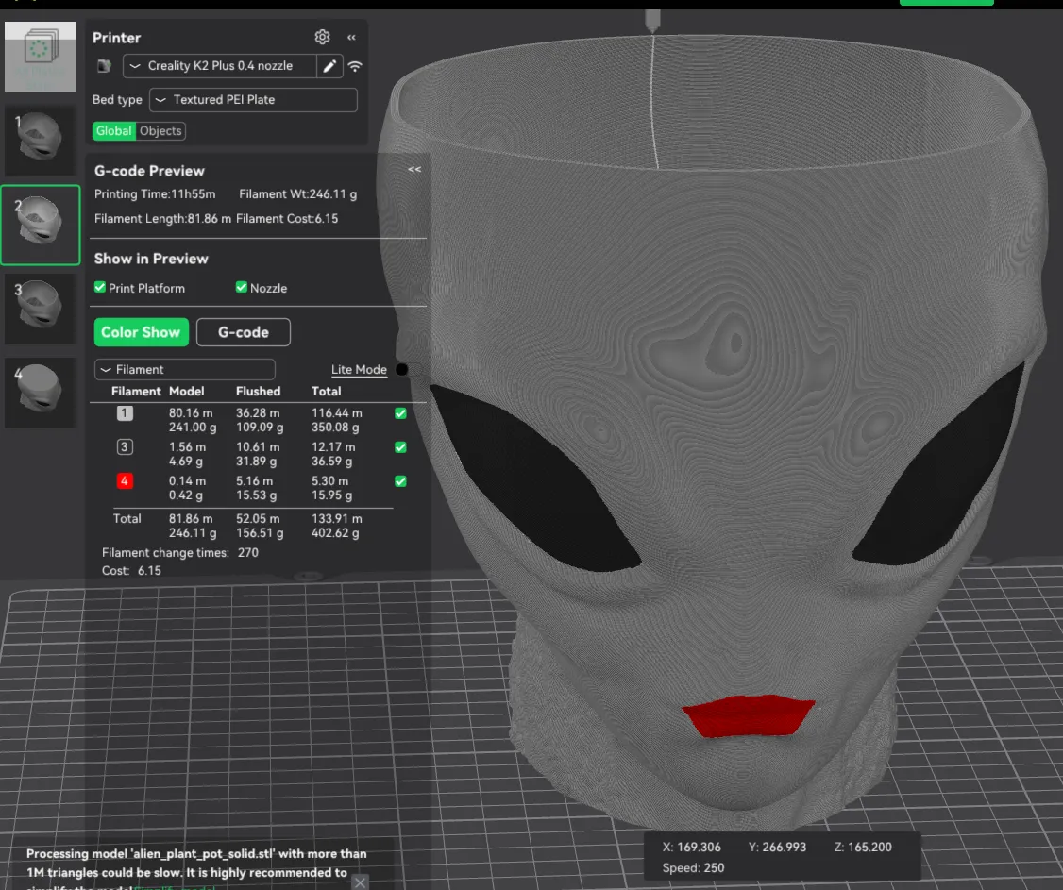Open the printer Wi-Fi connection icon
Viewport: 1063px width, 890px height.
coord(355,66)
